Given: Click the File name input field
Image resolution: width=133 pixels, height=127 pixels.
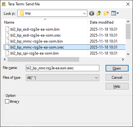Looking at the screenshot, I should (x=62, y=68).
